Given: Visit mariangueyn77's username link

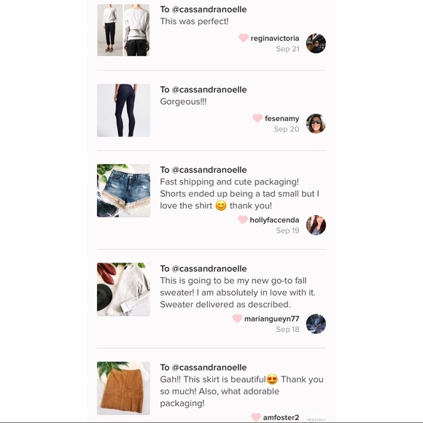Looking at the screenshot, I should (271, 319).
